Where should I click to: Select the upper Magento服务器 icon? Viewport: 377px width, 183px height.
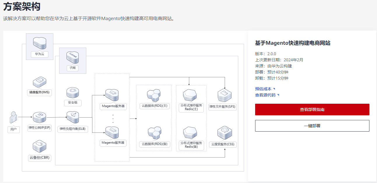pos(112,95)
